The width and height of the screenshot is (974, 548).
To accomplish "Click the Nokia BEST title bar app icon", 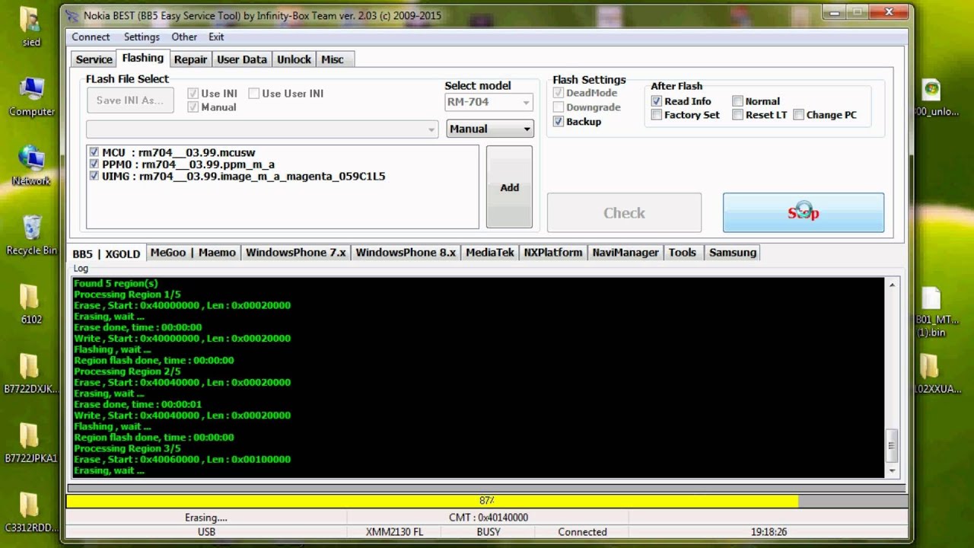I will [x=72, y=15].
